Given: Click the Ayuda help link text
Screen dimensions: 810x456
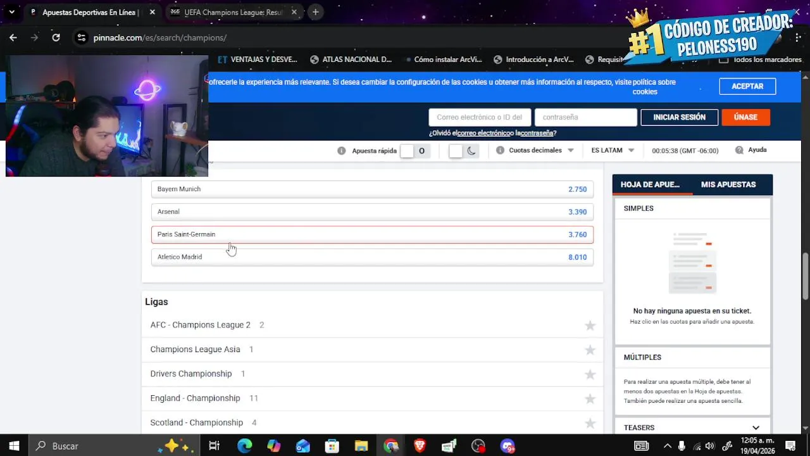Looking at the screenshot, I should [x=757, y=150].
